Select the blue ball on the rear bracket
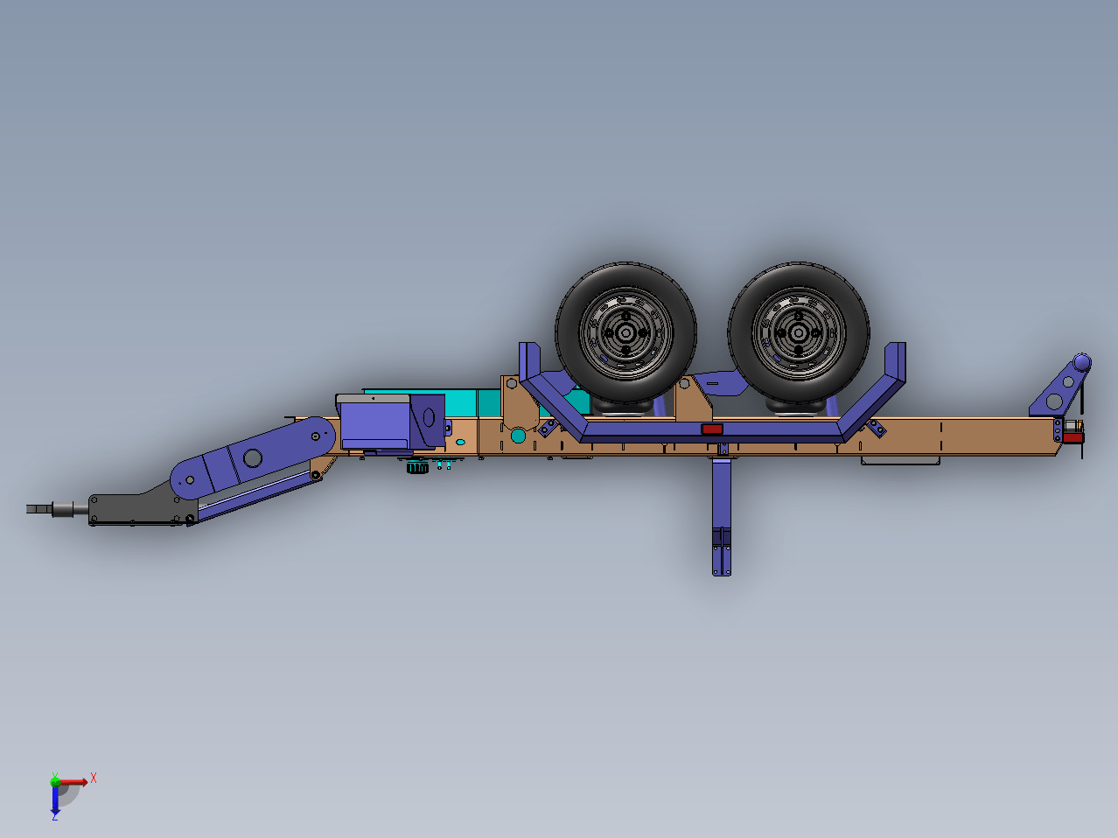Screen dimensions: 1118x838 [x=1082, y=362]
